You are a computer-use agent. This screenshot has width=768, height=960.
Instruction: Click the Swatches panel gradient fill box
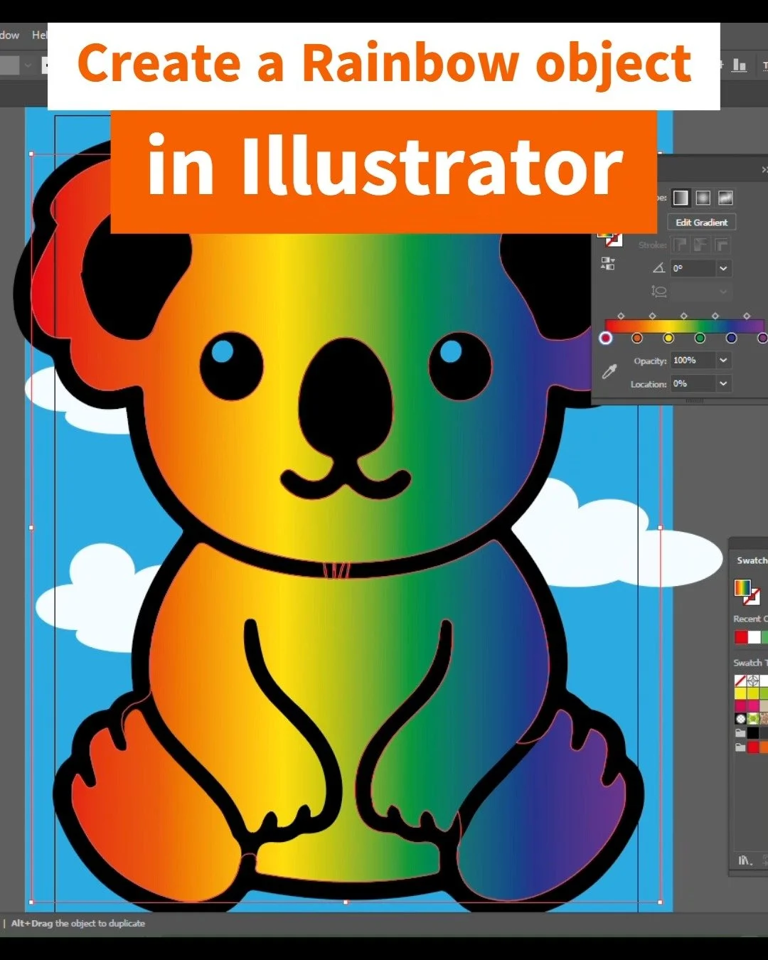742,587
